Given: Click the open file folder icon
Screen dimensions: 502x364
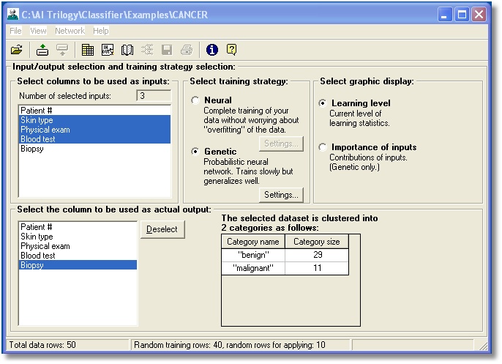Looking at the screenshot, I should coord(16,50).
